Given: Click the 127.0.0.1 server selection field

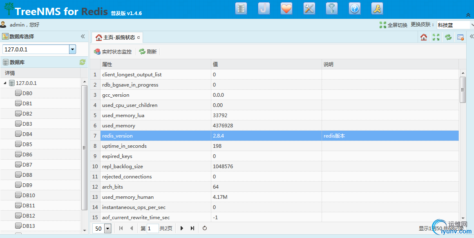Looking at the screenshot, I should coord(36,49).
